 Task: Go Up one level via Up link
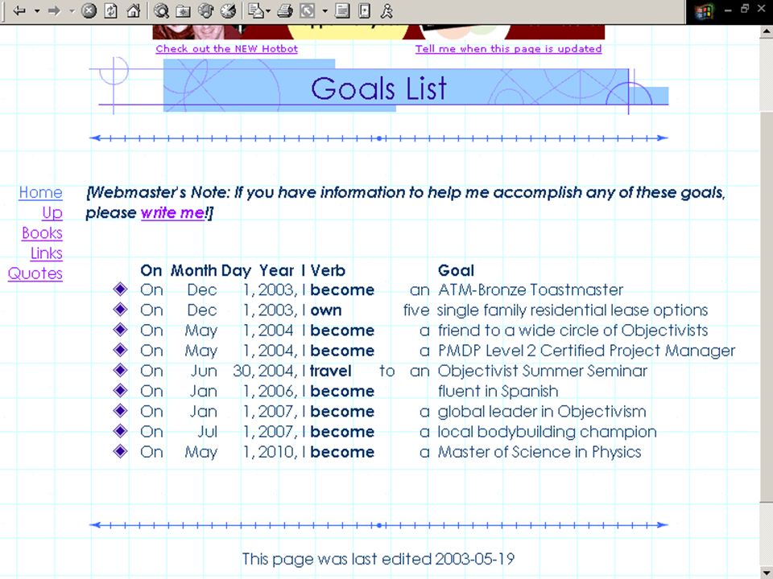point(52,212)
